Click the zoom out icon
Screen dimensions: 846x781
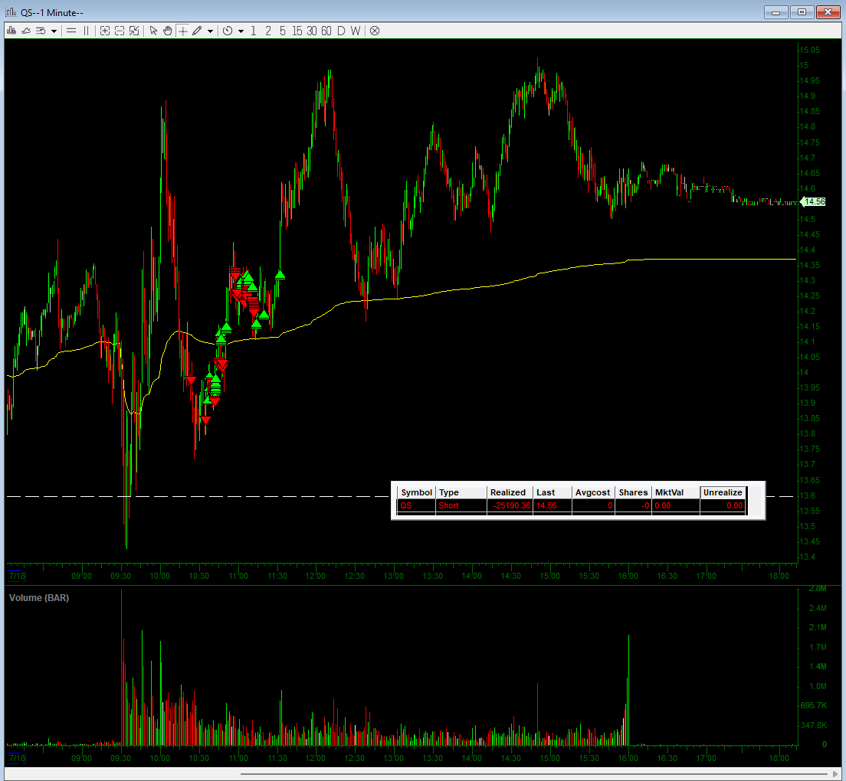[120, 31]
